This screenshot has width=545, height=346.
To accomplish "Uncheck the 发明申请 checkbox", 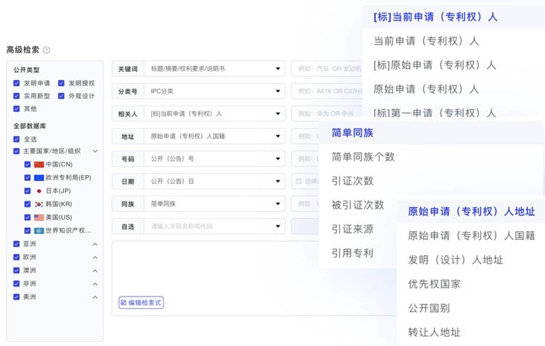I will (x=17, y=83).
